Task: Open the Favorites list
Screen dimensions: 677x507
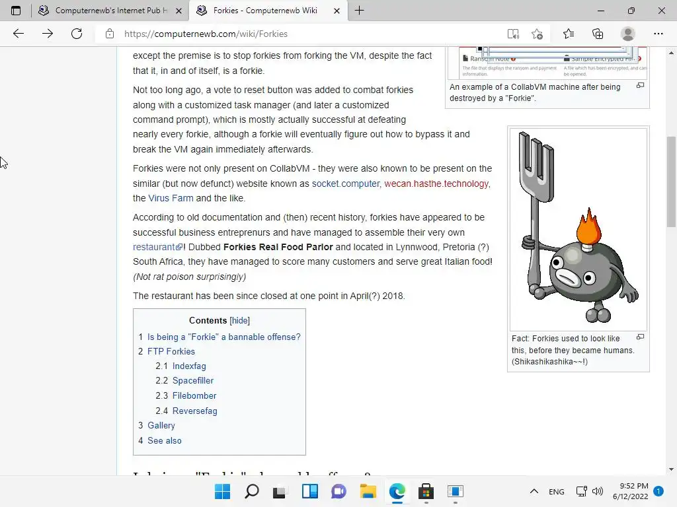Action: tap(569, 34)
